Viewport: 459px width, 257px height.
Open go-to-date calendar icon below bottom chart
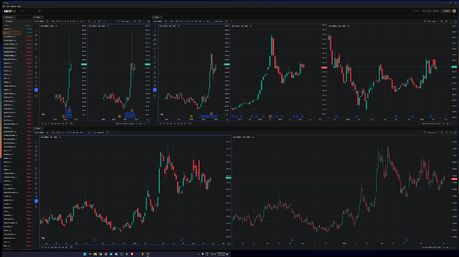71,247
